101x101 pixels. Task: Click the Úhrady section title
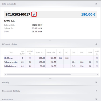click(x=6, y=82)
